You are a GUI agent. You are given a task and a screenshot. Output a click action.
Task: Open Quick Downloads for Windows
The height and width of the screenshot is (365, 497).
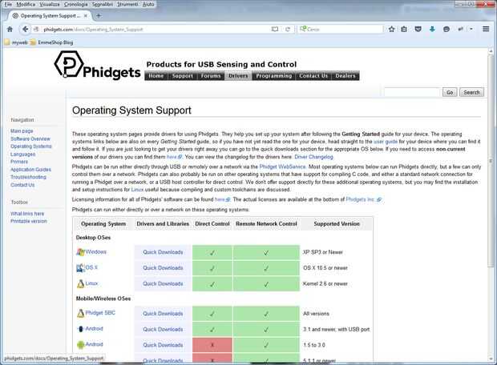pyautogui.click(x=163, y=252)
